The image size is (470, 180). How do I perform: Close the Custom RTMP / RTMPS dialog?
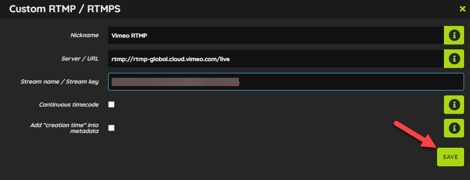coord(462,9)
